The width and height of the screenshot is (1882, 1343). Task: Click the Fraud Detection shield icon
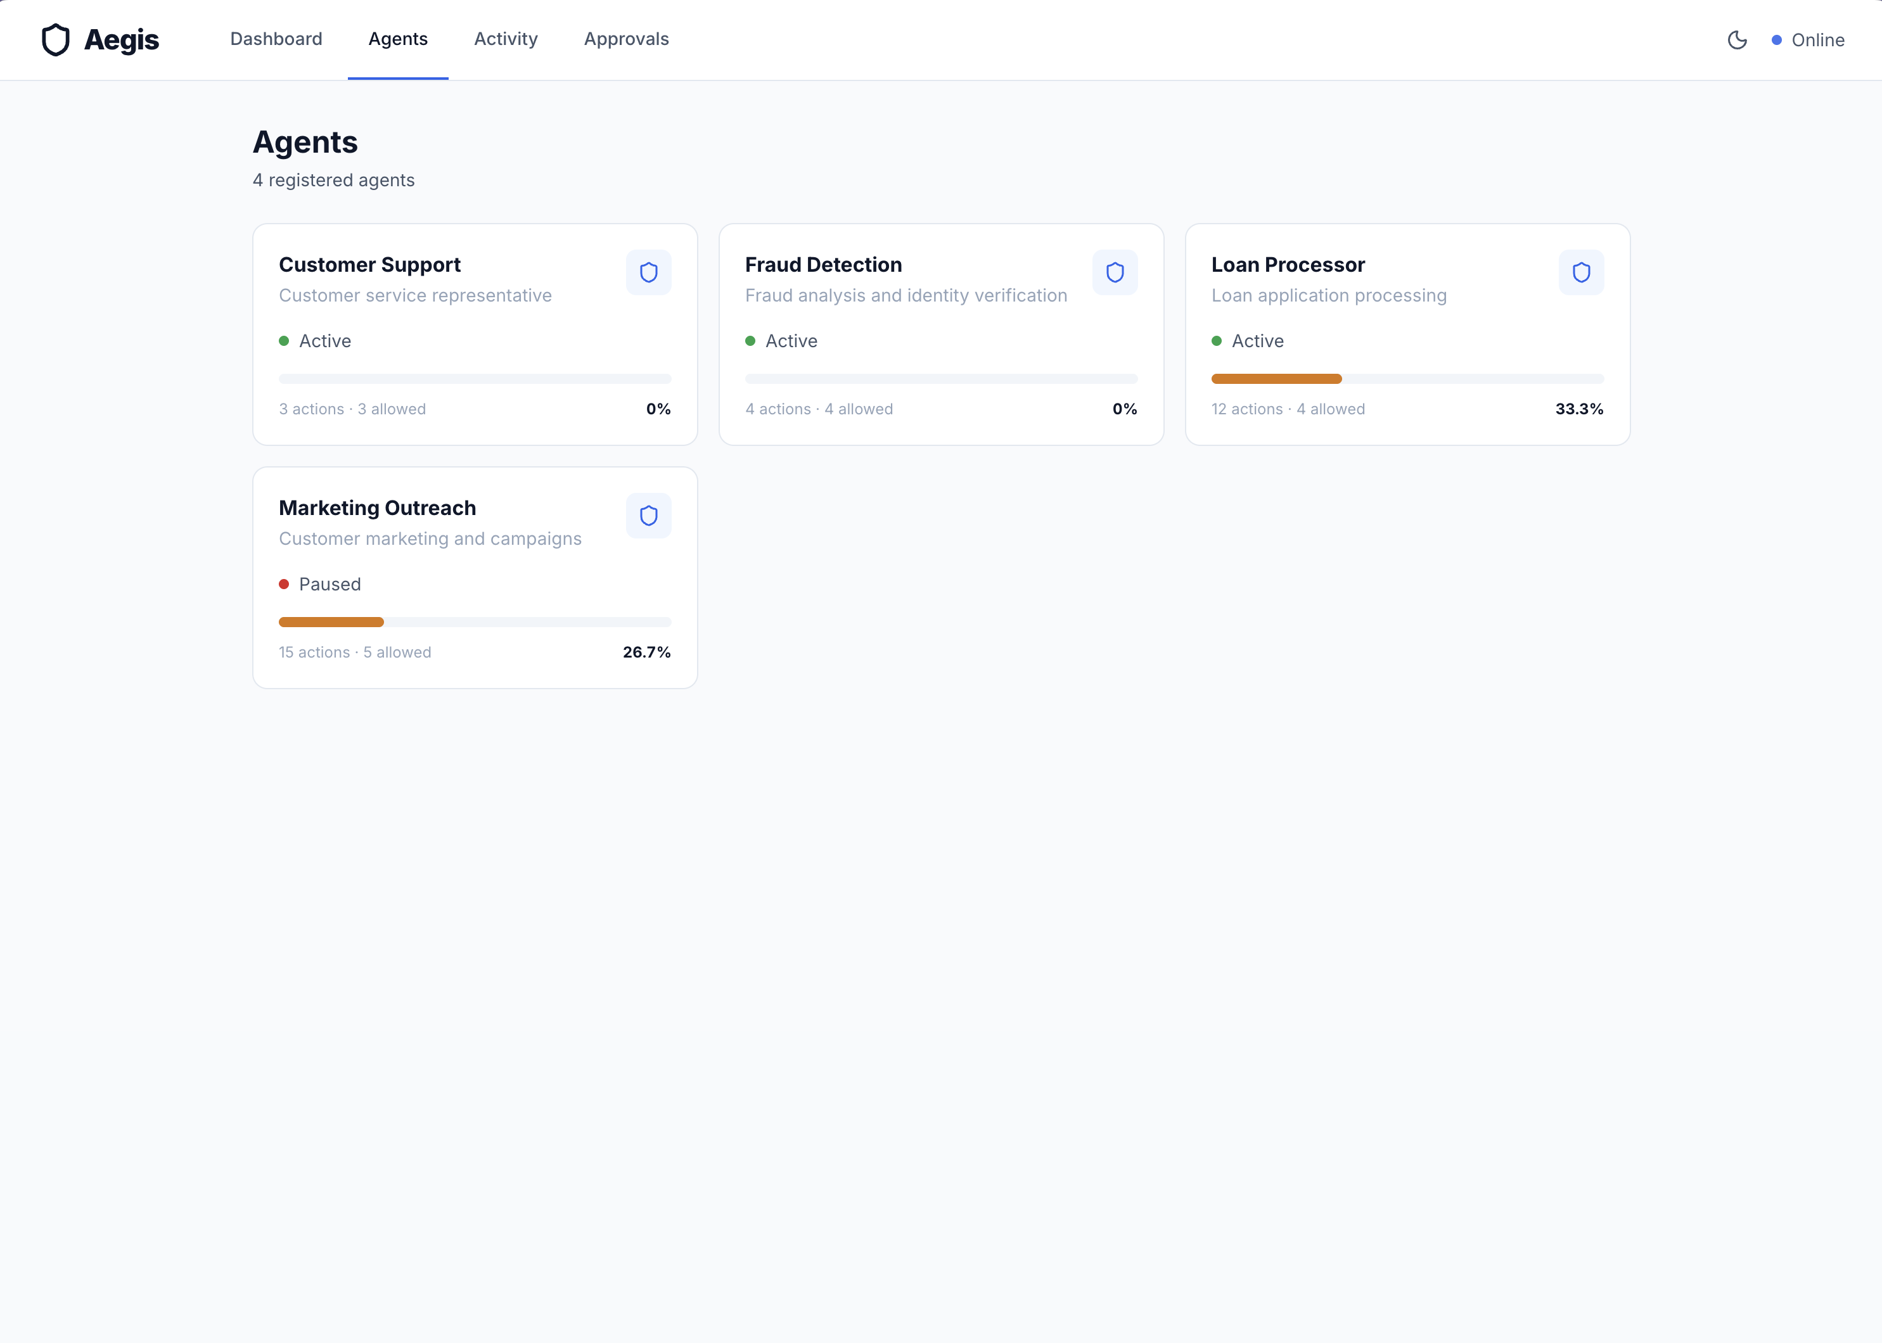(1115, 273)
